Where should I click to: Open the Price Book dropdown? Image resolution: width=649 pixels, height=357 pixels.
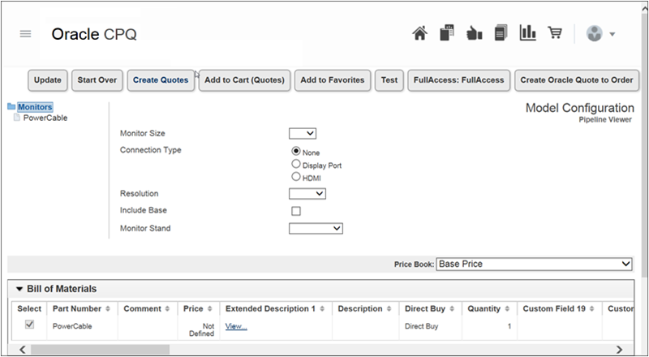coord(534,264)
